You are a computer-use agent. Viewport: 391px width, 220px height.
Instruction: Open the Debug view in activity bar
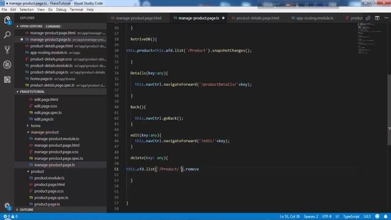pos(7,65)
